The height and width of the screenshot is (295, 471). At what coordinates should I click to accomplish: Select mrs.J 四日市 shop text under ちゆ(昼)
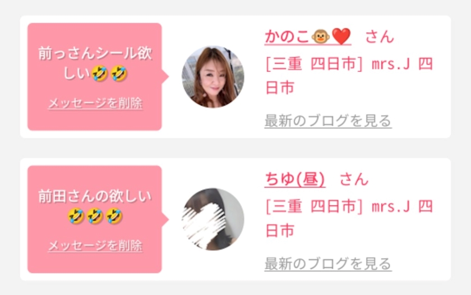pos(349,218)
